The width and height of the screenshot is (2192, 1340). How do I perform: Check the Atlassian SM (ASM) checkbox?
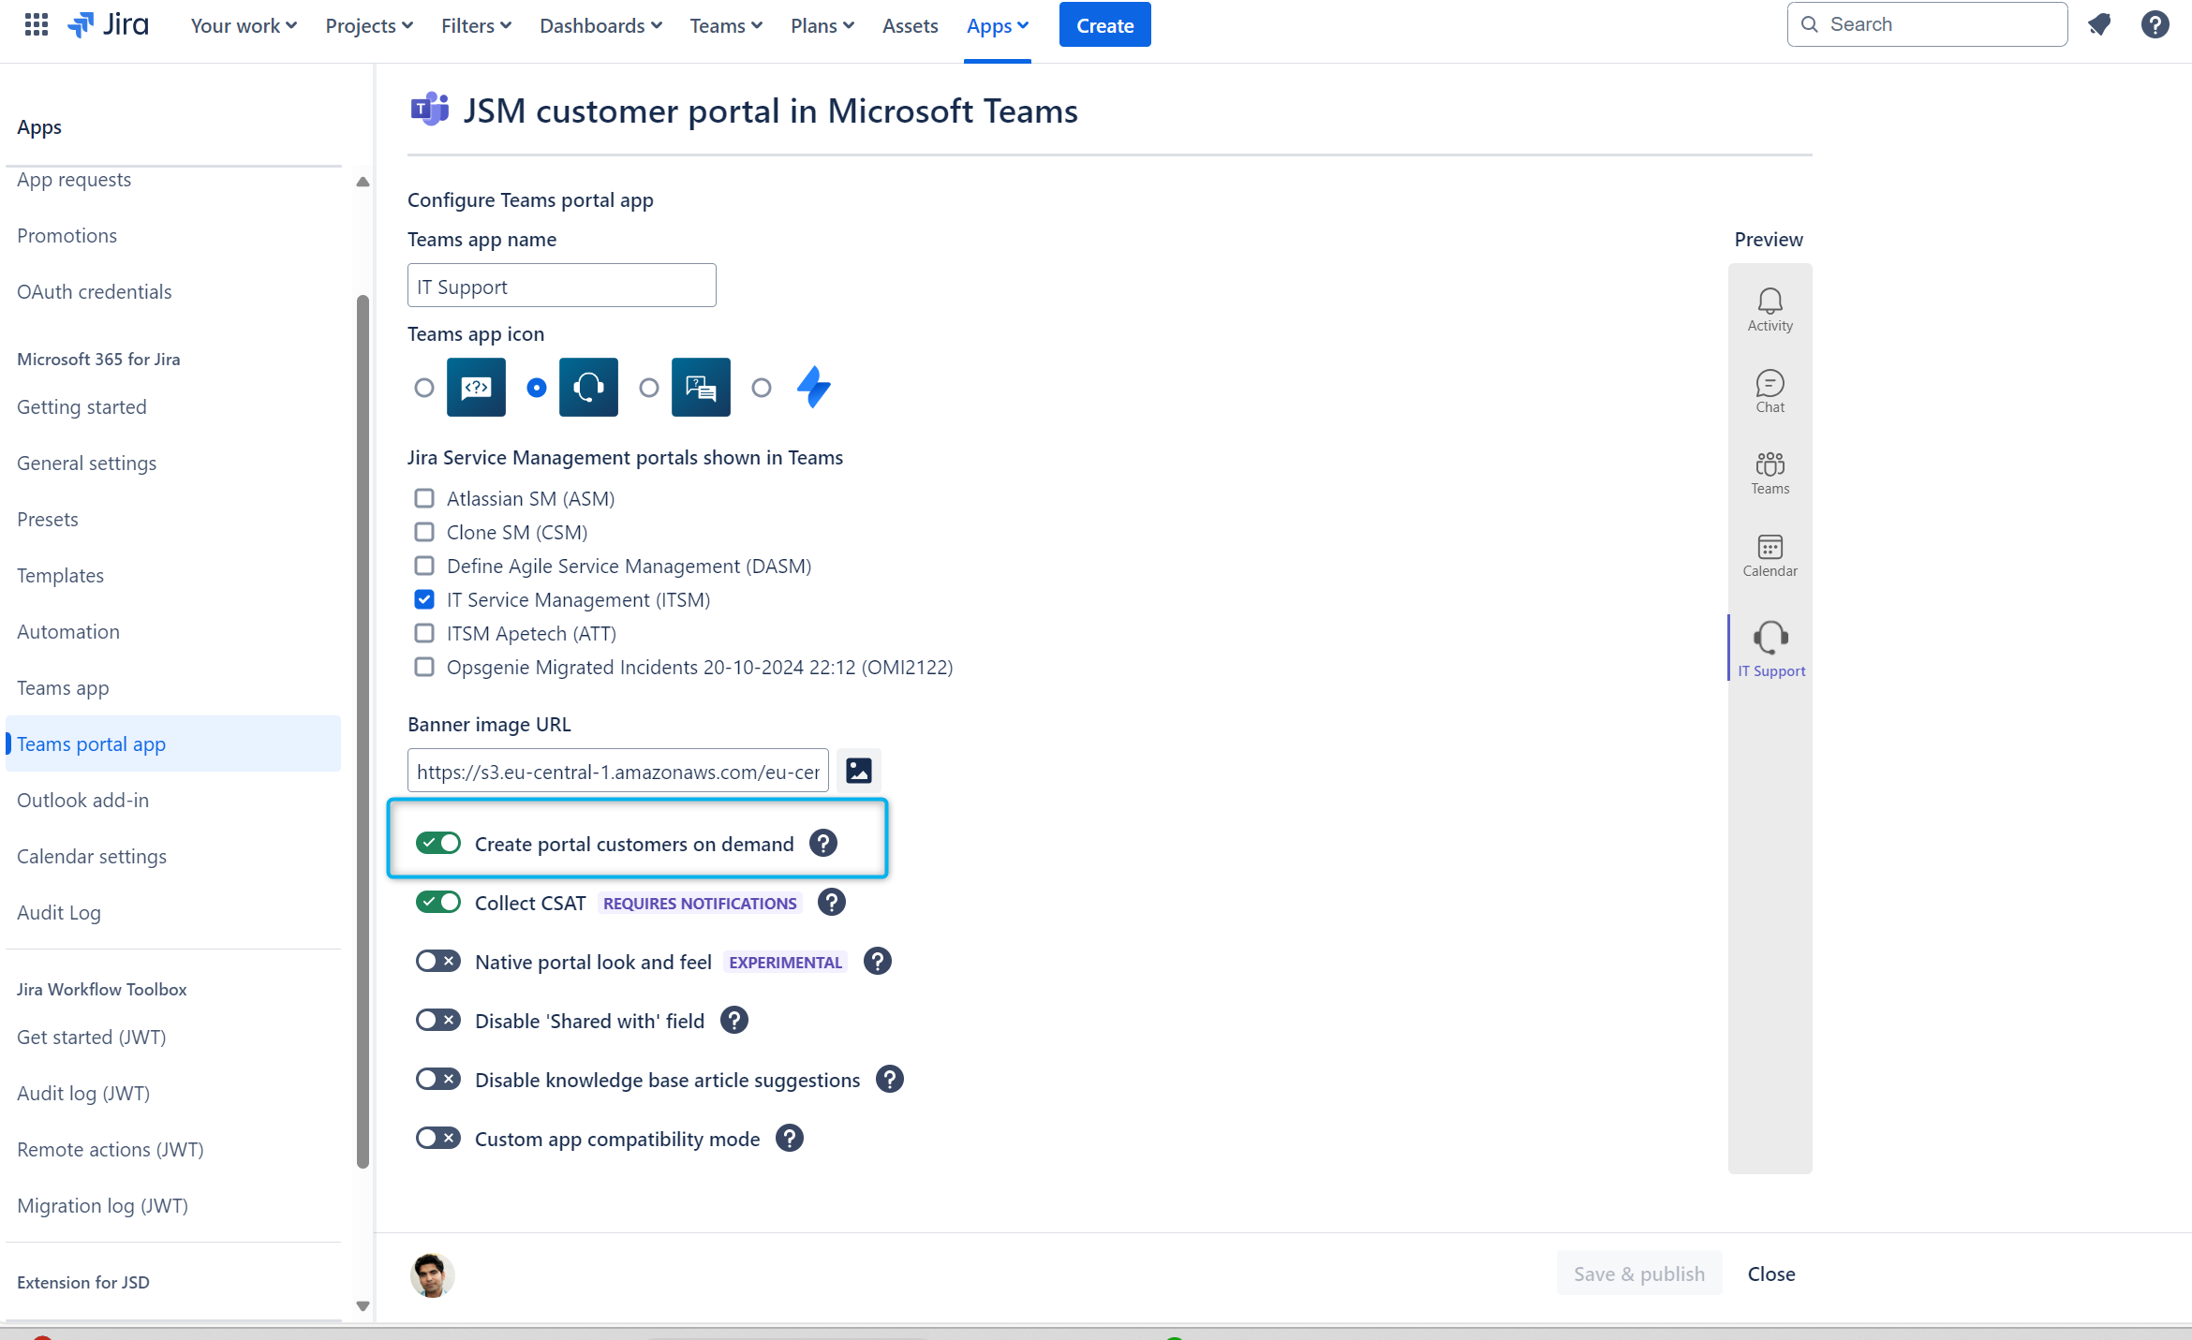click(x=424, y=498)
